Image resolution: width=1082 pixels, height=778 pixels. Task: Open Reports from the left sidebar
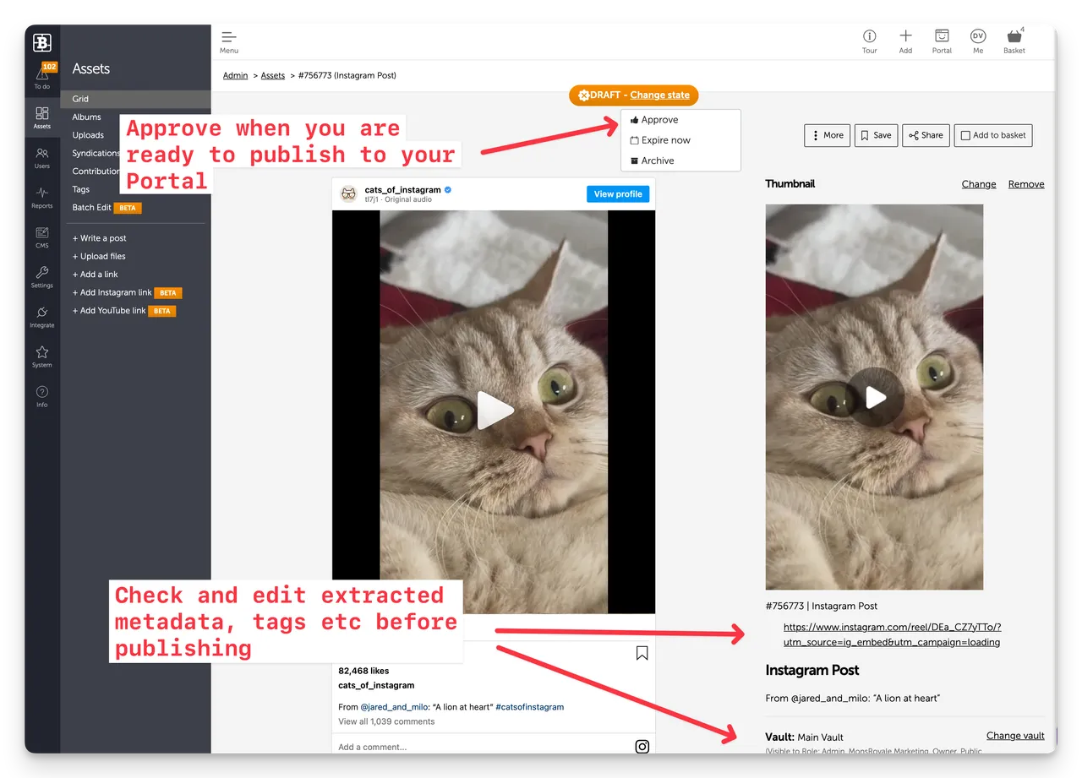click(x=42, y=197)
